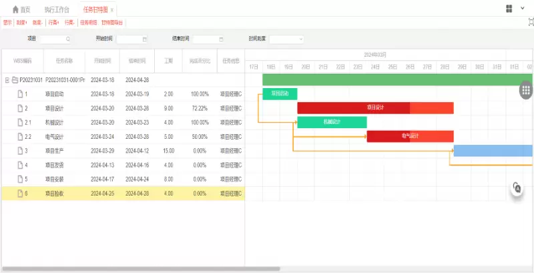
Task: Click the four-square grid icon at top right
Action: (509, 9)
